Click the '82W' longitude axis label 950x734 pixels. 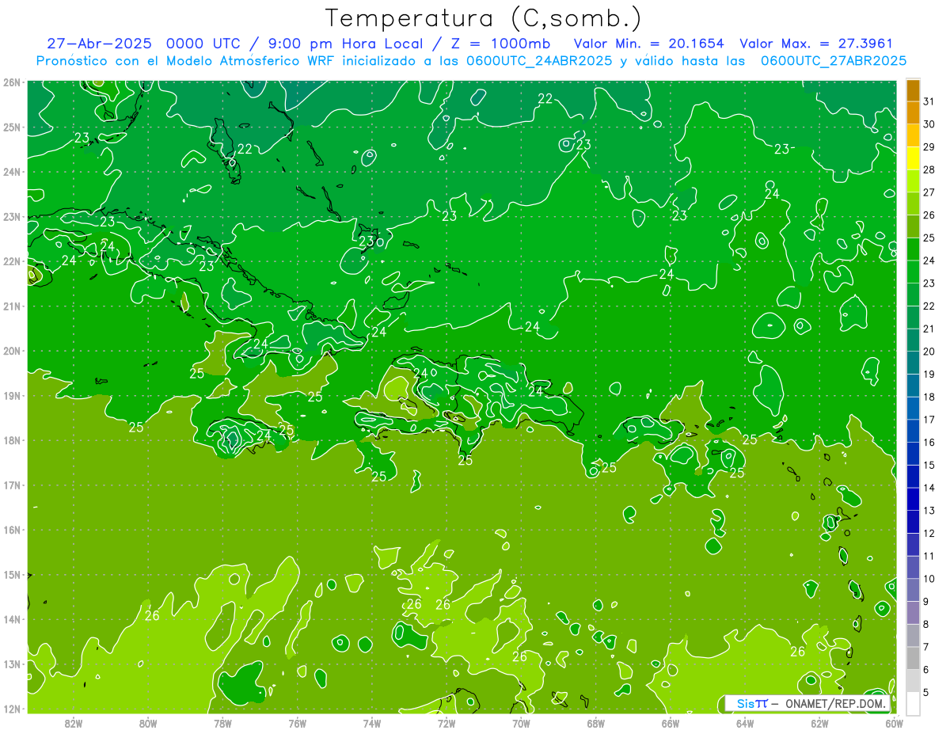tap(74, 723)
